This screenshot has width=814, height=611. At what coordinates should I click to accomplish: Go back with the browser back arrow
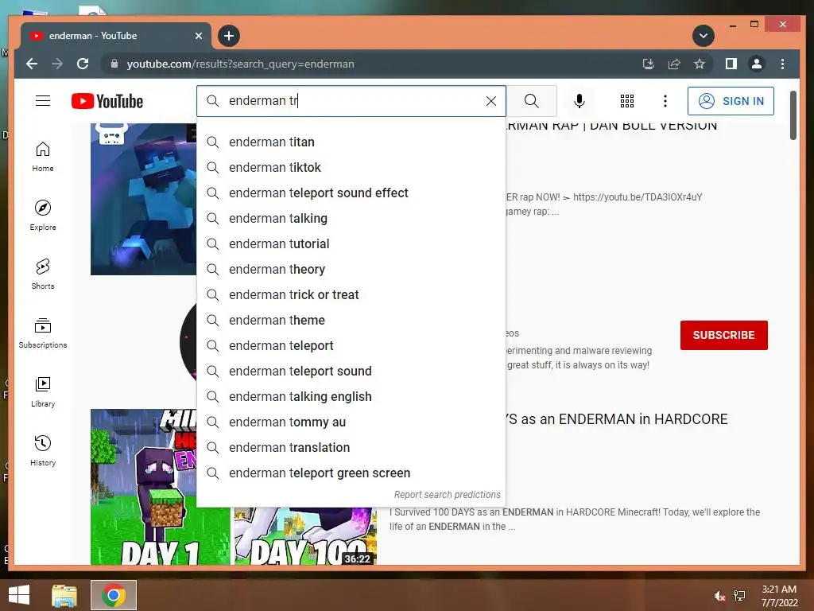coord(32,64)
